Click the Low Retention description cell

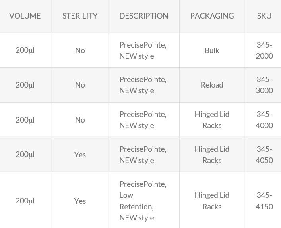[x=143, y=201]
